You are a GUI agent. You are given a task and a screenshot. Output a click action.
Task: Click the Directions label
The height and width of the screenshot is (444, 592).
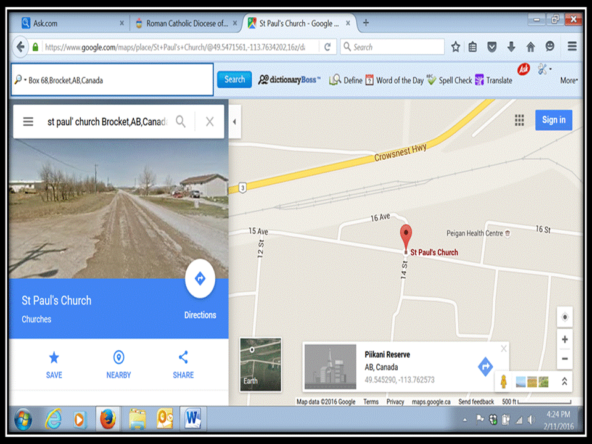click(x=200, y=315)
